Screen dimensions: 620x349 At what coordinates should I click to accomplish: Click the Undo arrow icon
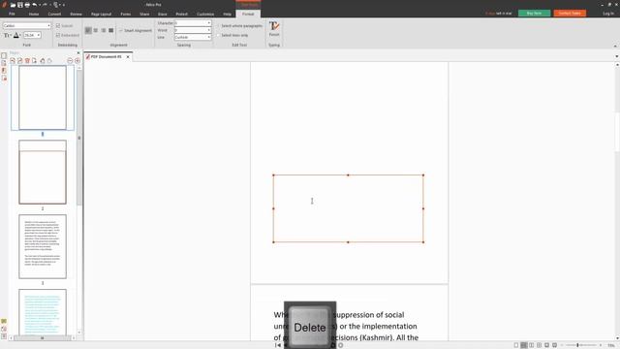(35, 5)
